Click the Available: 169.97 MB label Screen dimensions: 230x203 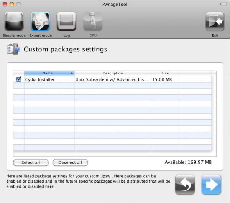(x=188, y=162)
